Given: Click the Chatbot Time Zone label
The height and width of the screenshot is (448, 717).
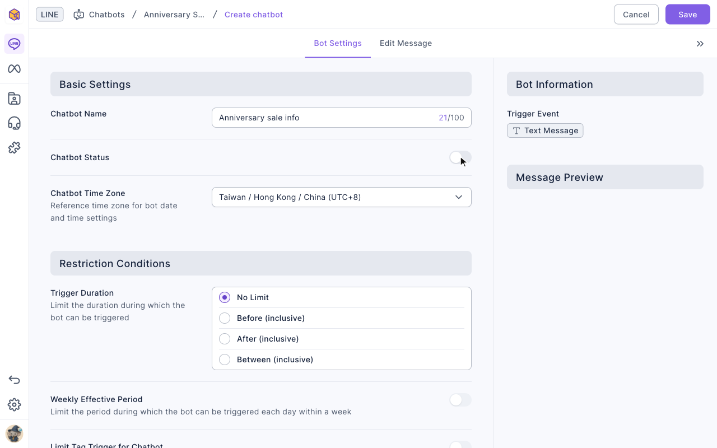Looking at the screenshot, I should [88, 193].
